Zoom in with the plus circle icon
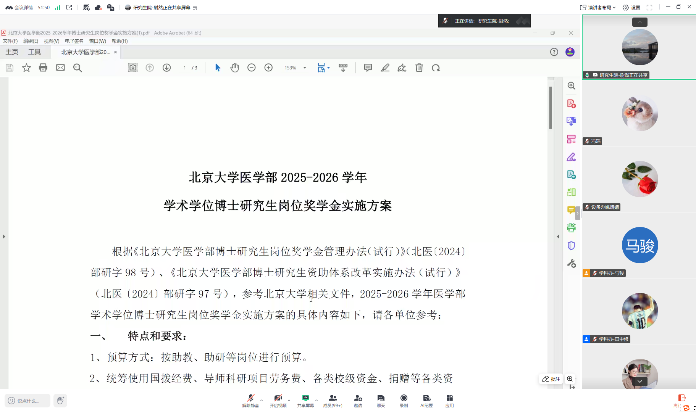This screenshot has width=696, height=412. coord(268,68)
